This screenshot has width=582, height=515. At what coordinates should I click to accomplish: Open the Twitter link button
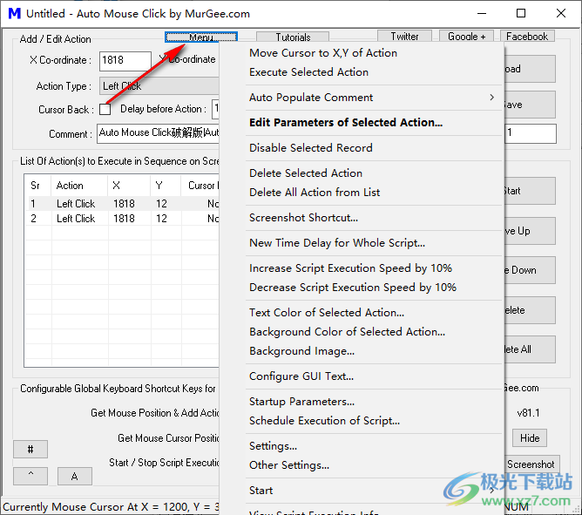pos(404,36)
